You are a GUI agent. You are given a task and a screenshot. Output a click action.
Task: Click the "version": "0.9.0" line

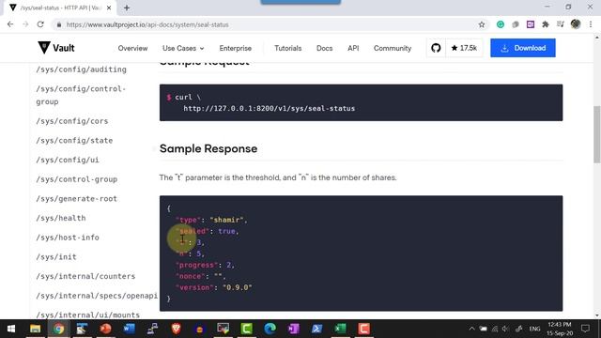pyautogui.click(x=214, y=287)
